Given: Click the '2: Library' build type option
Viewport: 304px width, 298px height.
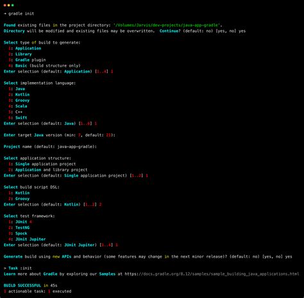Looking at the screenshot, I should pos(20,54).
